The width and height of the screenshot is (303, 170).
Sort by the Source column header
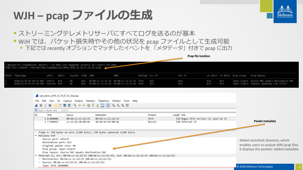(x=70, y=115)
